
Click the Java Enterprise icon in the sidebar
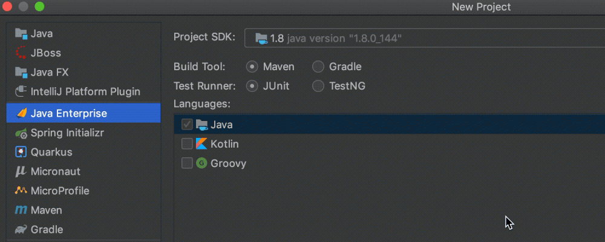coord(22,113)
